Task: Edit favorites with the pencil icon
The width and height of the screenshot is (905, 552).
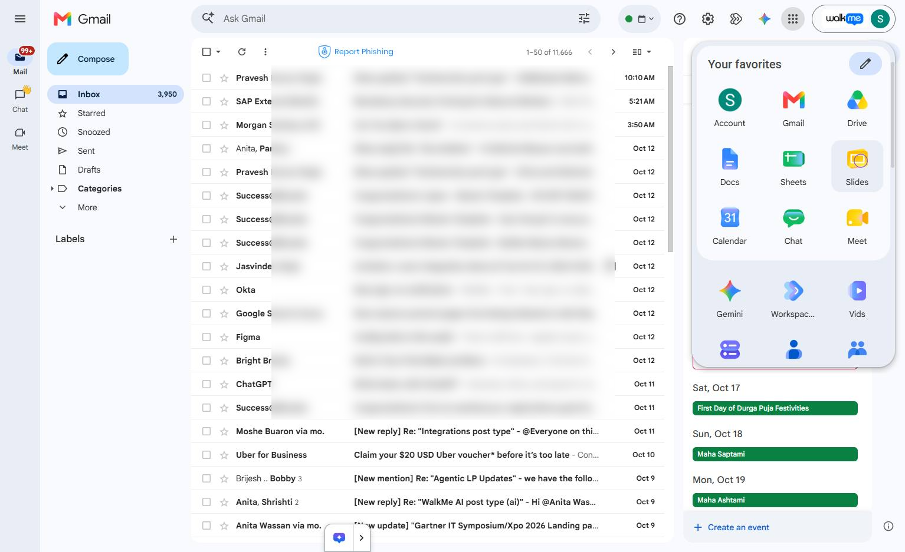Action: pyautogui.click(x=865, y=64)
